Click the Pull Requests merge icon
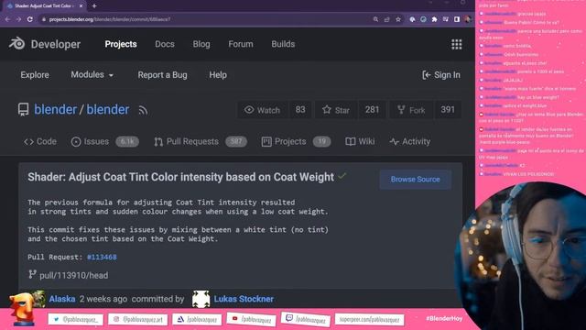Image resolution: width=586 pixels, height=330 pixels. pyautogui.click(x=158, y=142)
